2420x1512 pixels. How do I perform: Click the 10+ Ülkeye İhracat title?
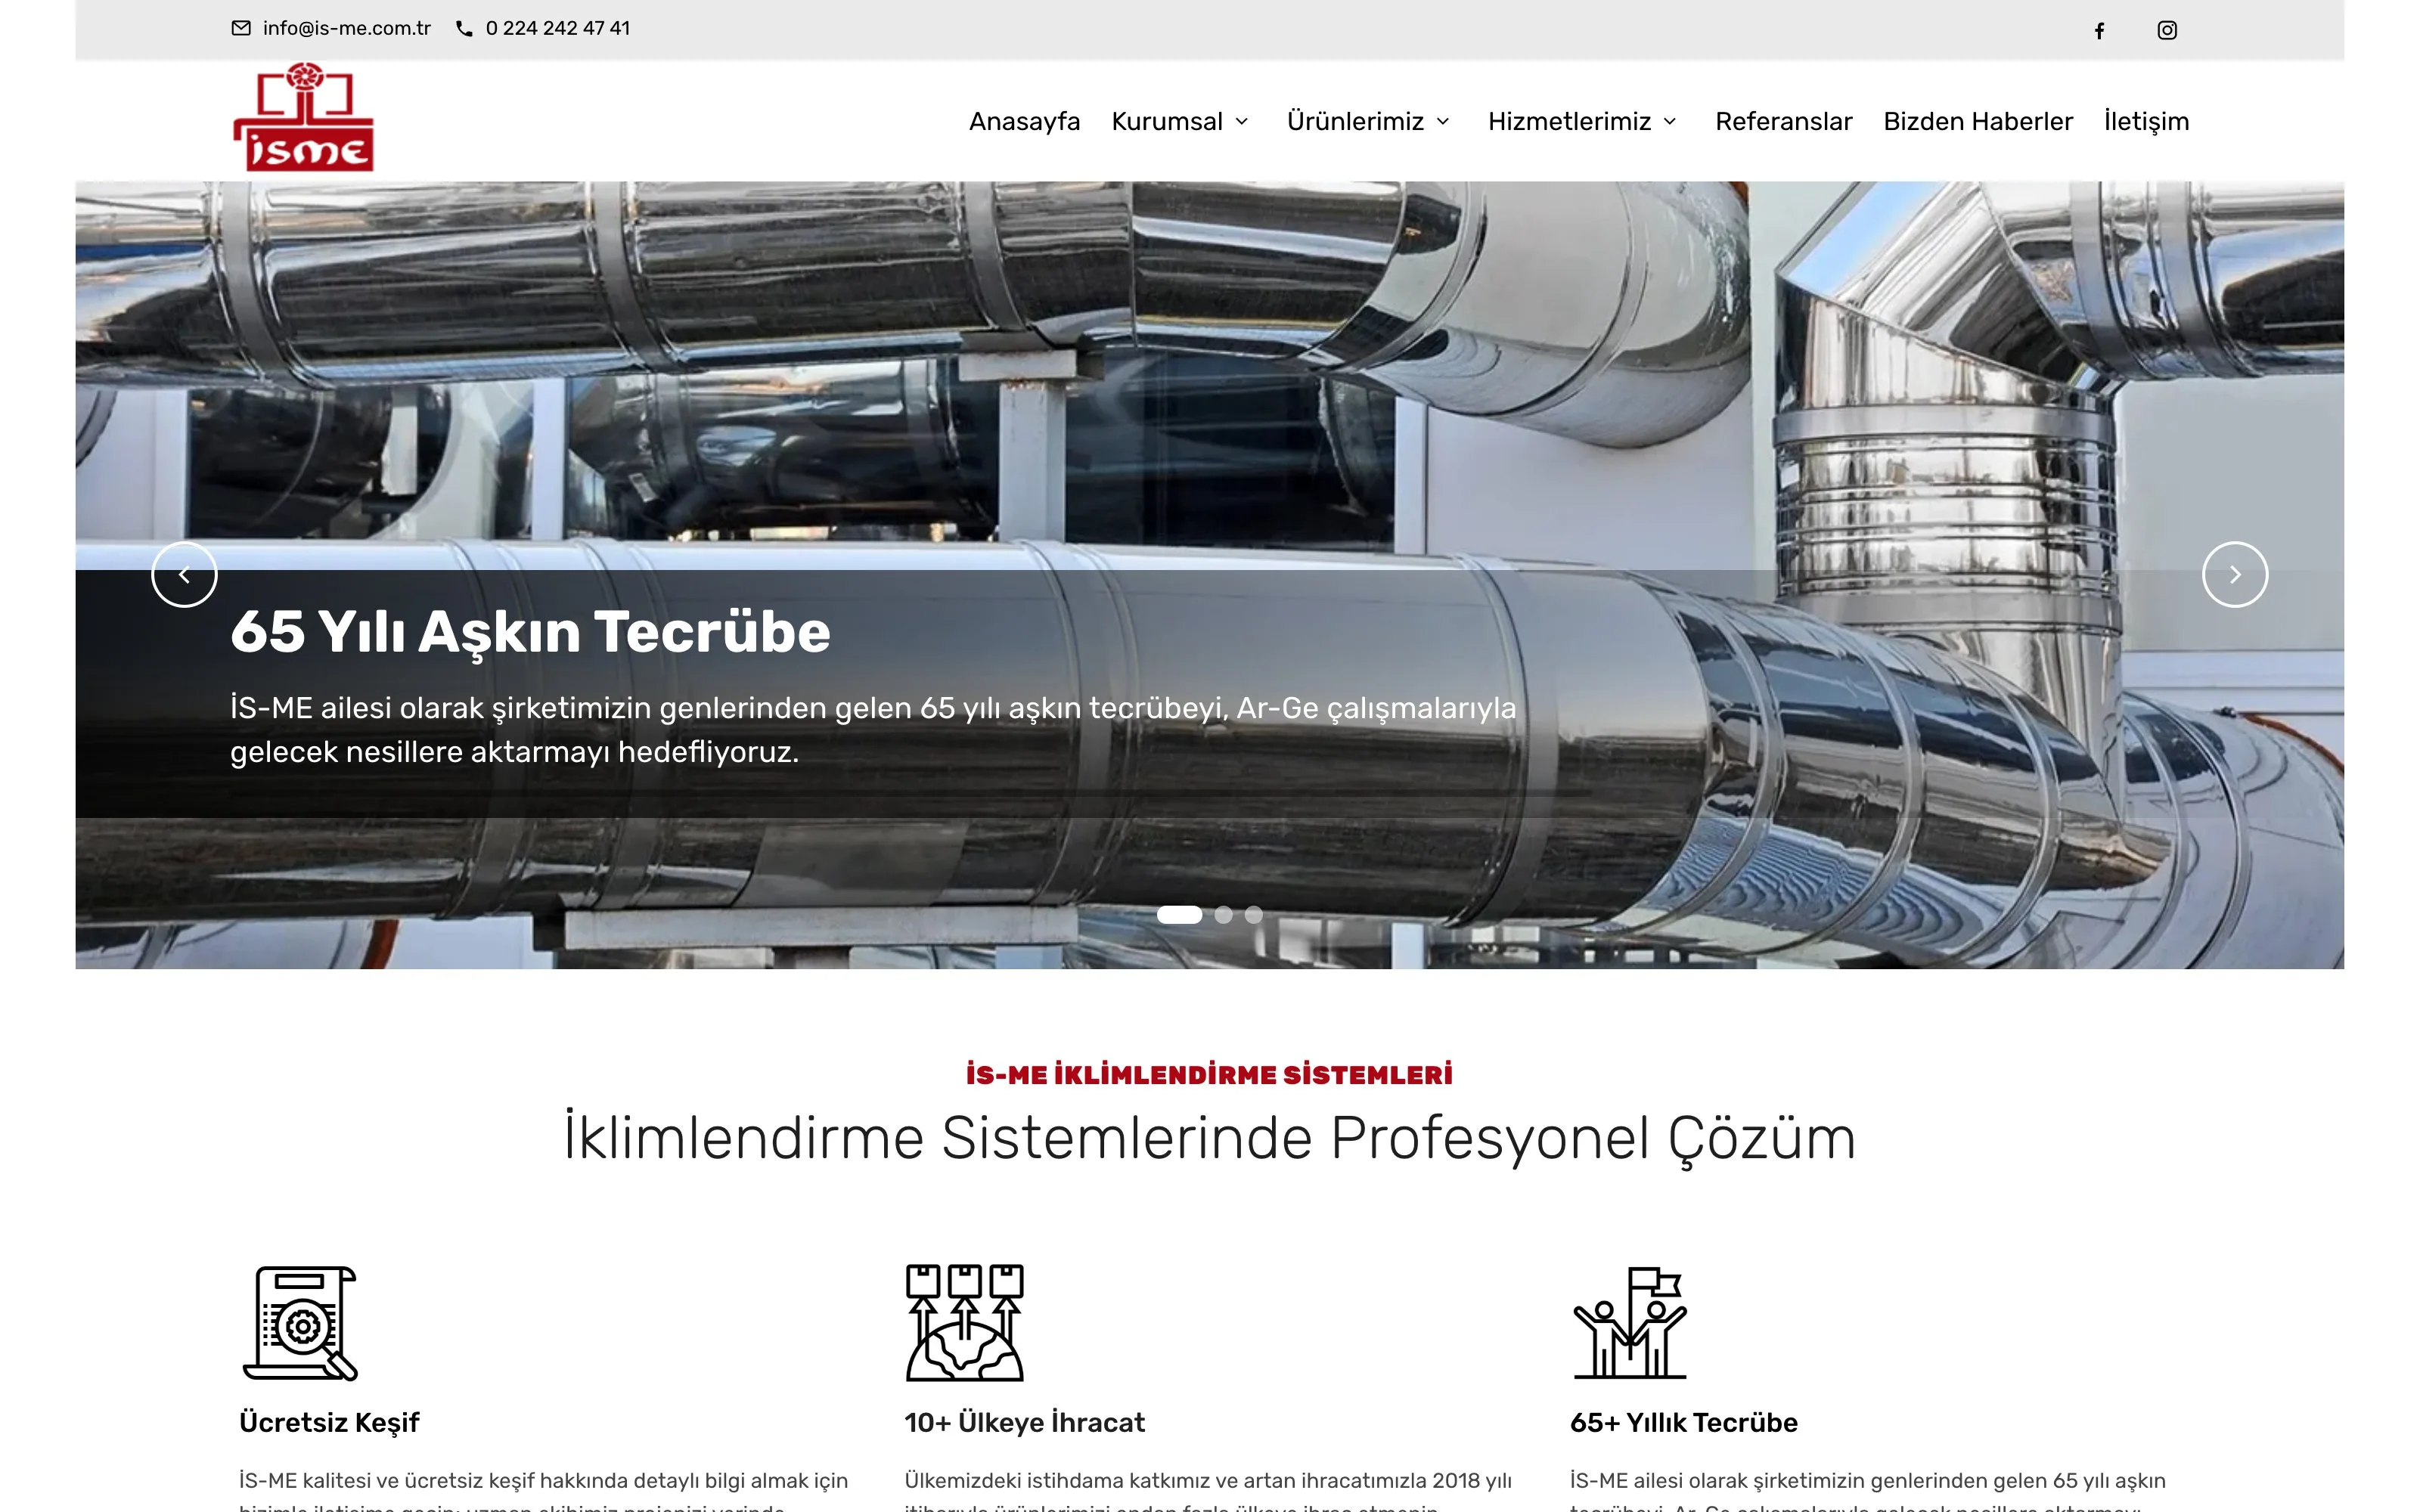[x=1024, y=1422]
